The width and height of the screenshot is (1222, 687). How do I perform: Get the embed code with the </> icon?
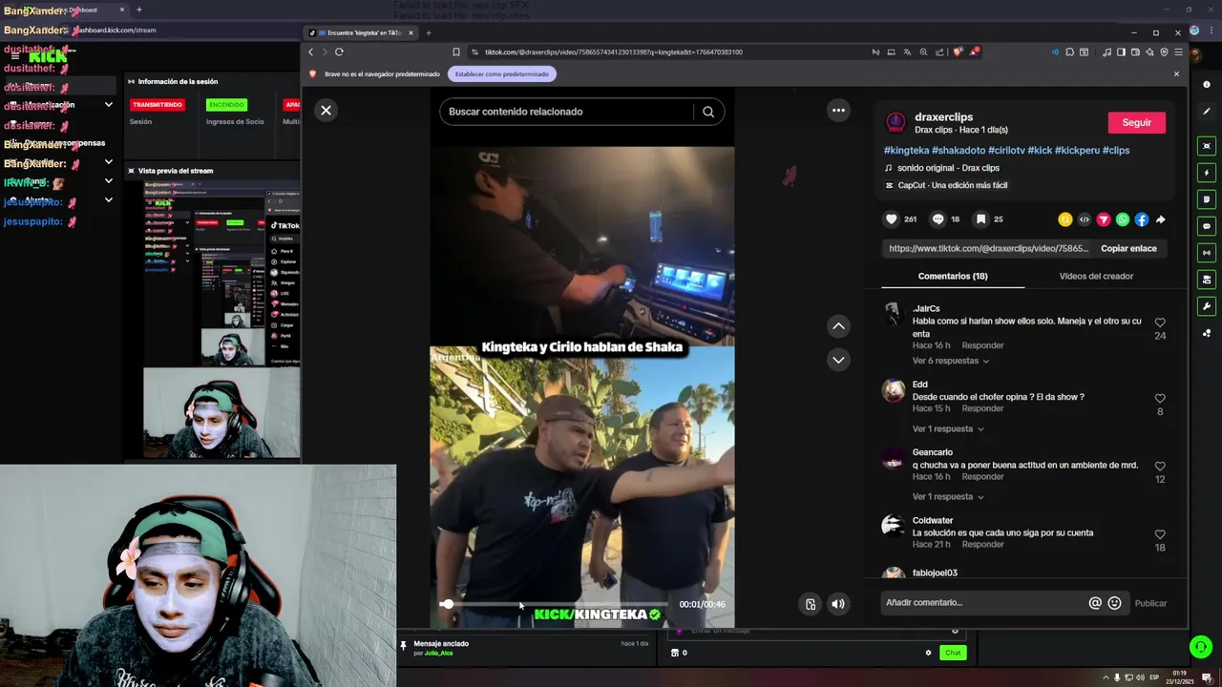point(1085,219)
